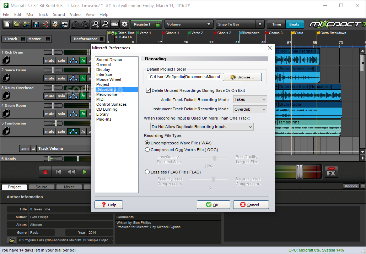Open automation for the Kick Drum track
The image size is (366, 254).
[73, 60]
